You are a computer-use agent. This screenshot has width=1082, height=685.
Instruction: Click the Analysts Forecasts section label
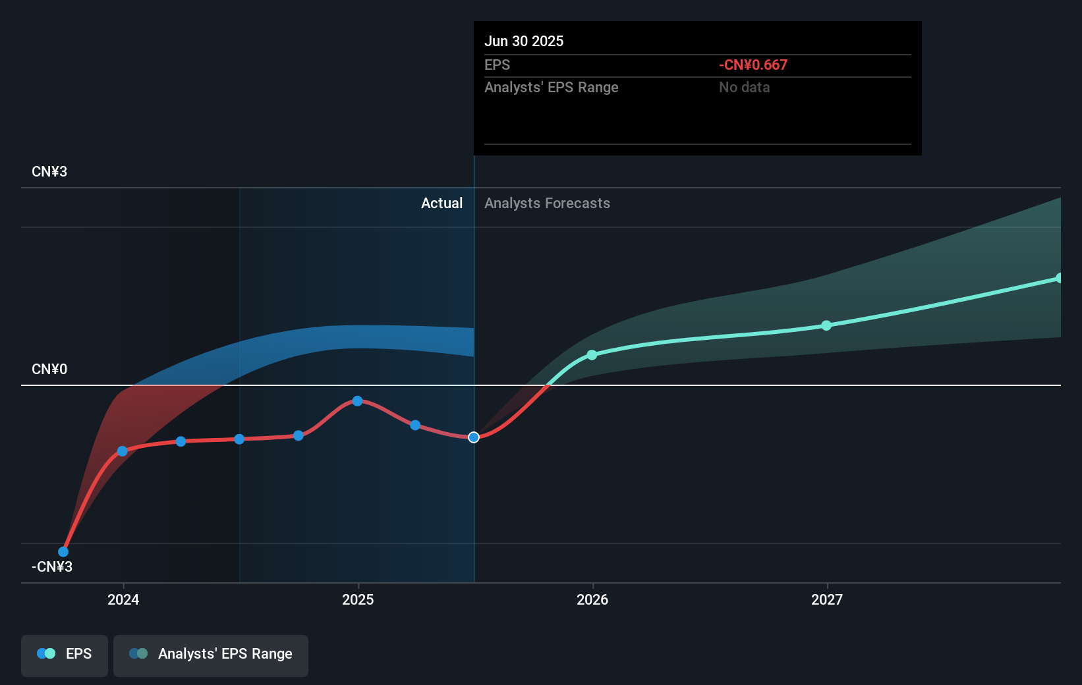pos(547,203)
